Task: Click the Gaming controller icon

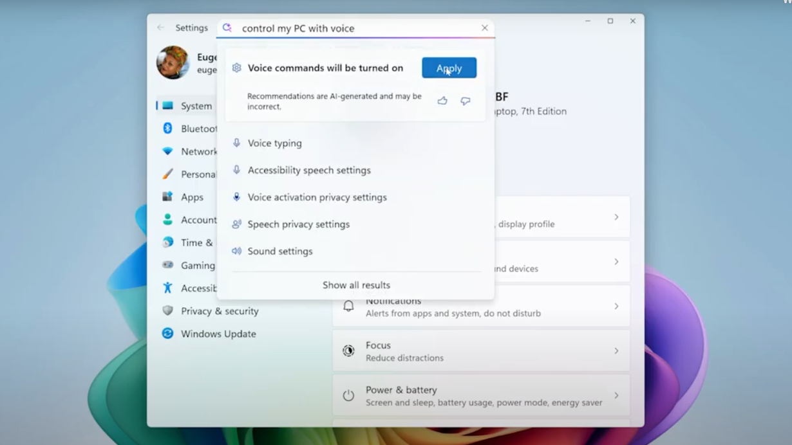Action: coord(167,265)
